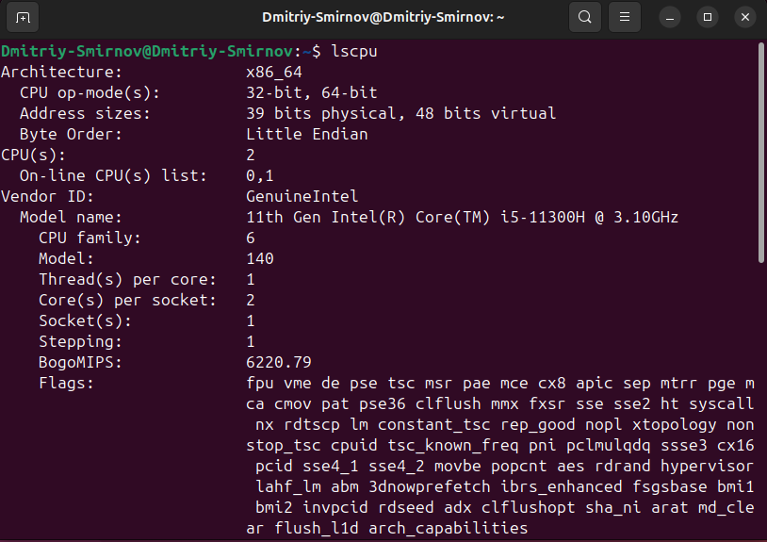This screenshot has height=542, width=767.
Task: Click the sha_ni flag
Action: (x=613, y=507)
